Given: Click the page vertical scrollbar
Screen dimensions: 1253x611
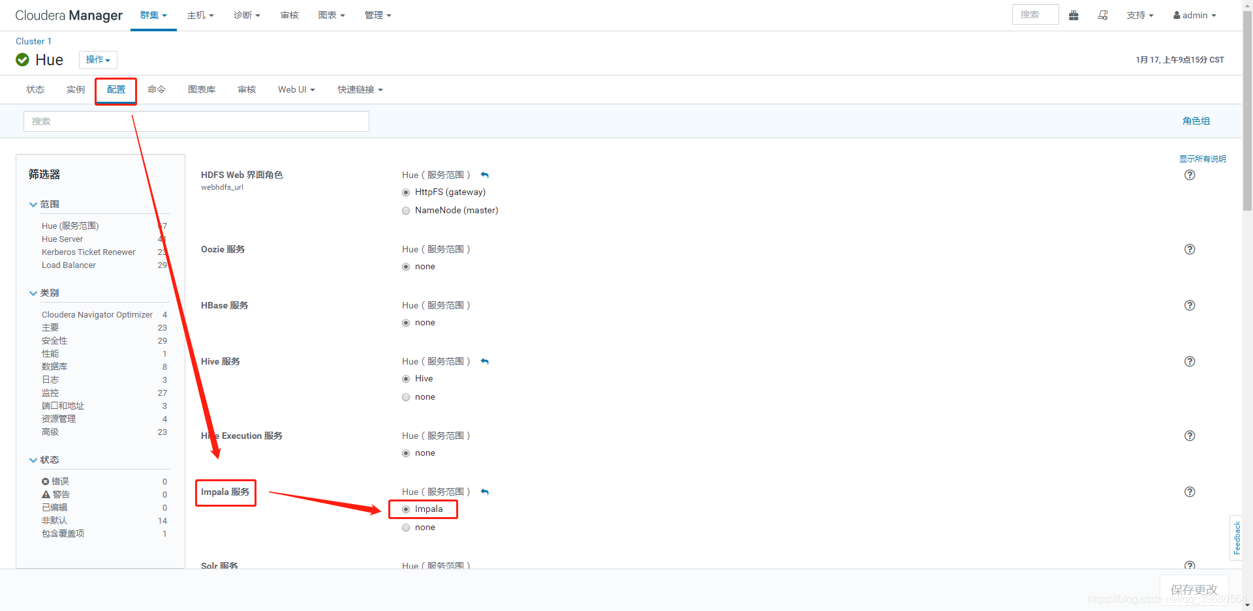Looking at the screenshot, I should [1247, 110].
